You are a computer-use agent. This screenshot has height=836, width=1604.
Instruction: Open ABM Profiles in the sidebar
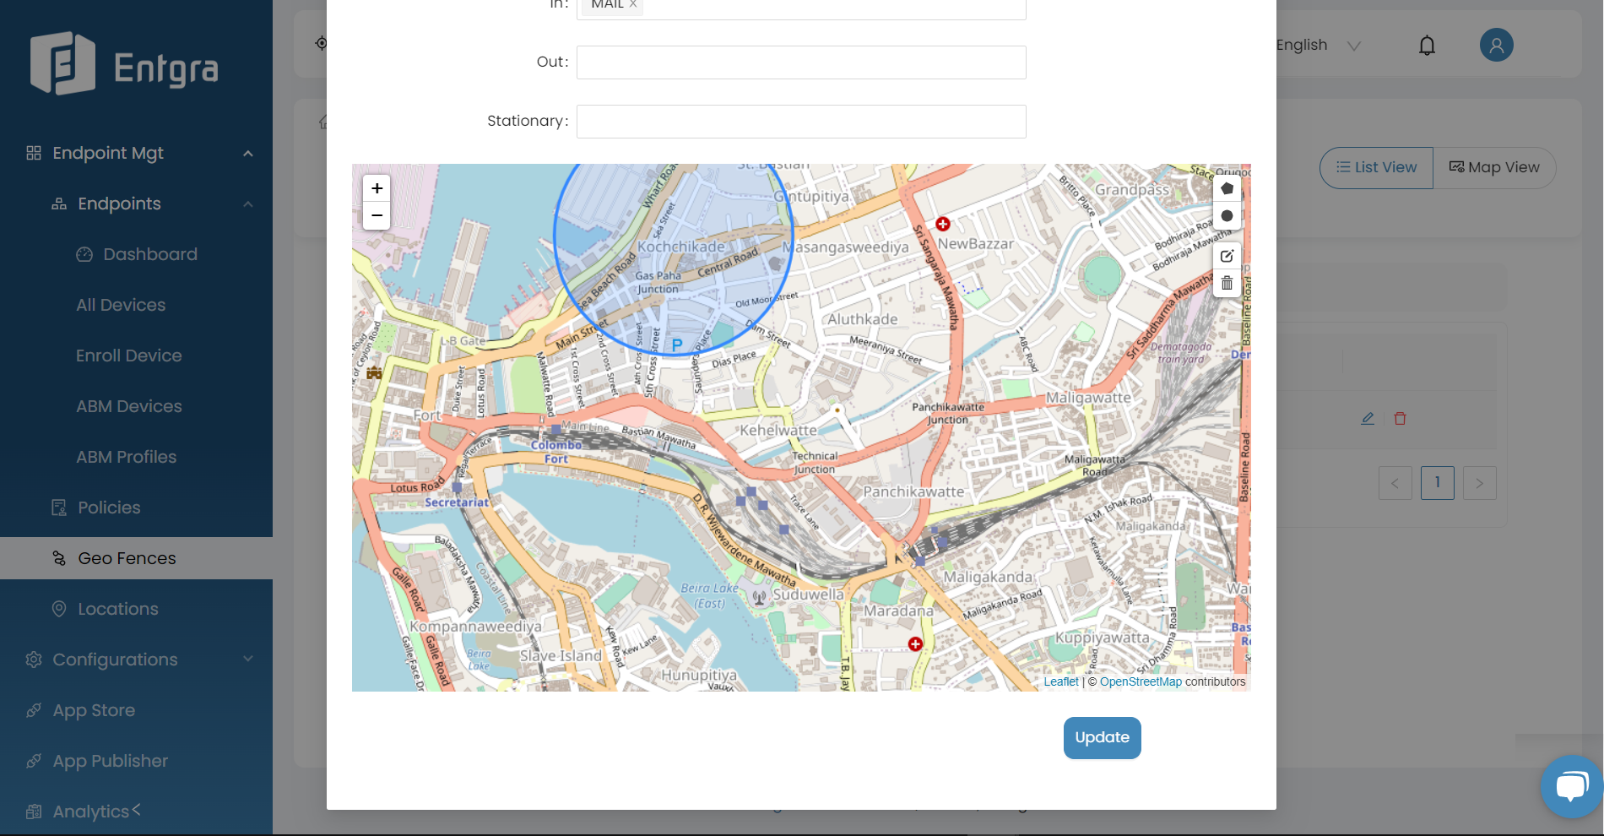click(127, 457)
